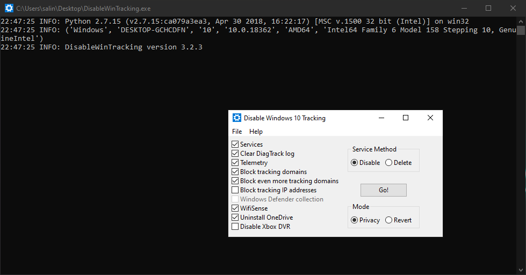Screen dimensions: 526x275
Task: Click the console scrollbar down arrow
Action: pos(521,270)
